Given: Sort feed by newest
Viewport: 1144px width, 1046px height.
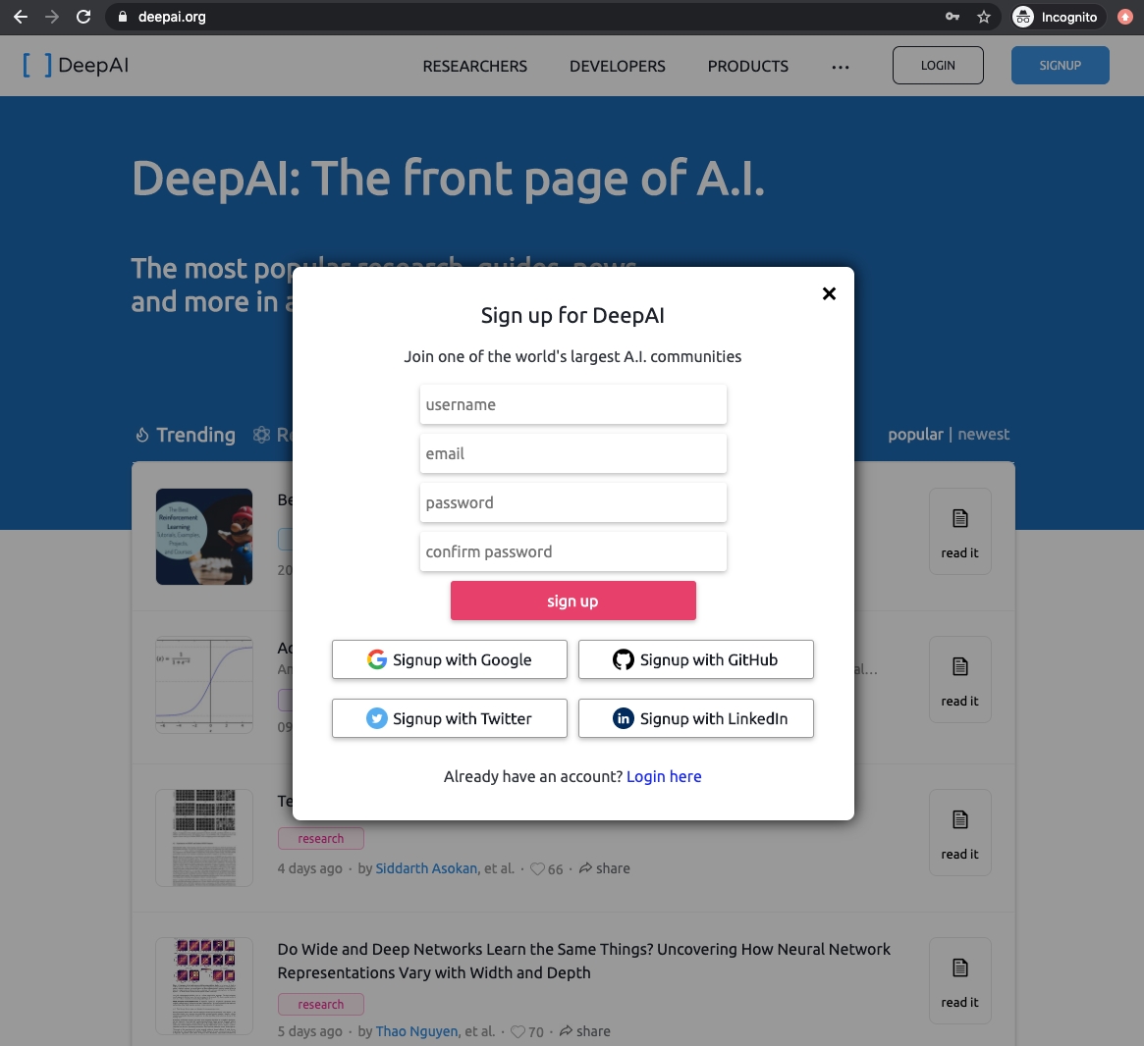Looking at the screenshot, I should (x=983, y=435).
